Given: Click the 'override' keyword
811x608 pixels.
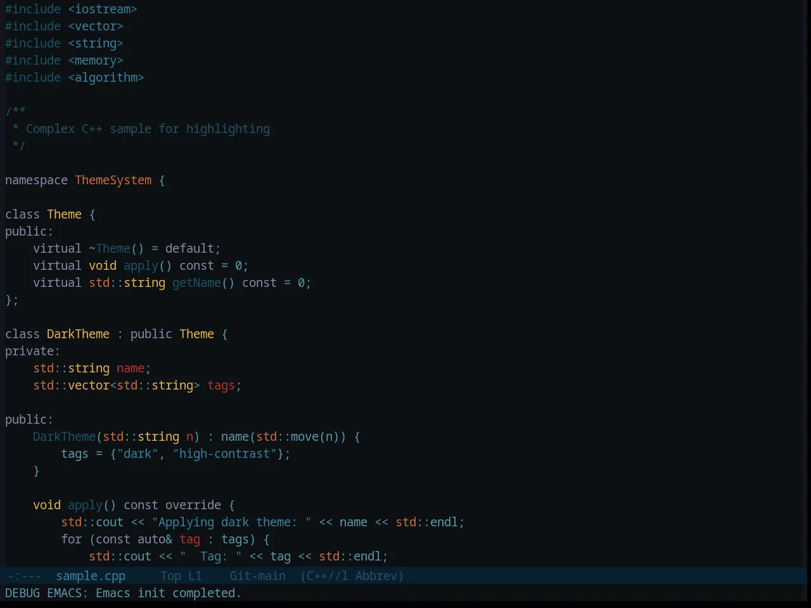Looking at the screenshot, I should click(x=193, y=505).
